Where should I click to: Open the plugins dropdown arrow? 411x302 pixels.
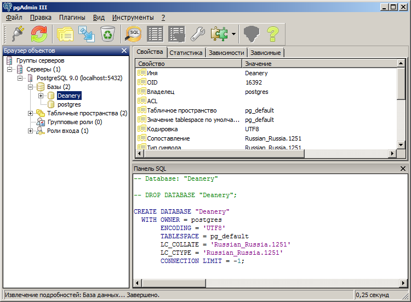pyautogui.click(x=233, y=34)
